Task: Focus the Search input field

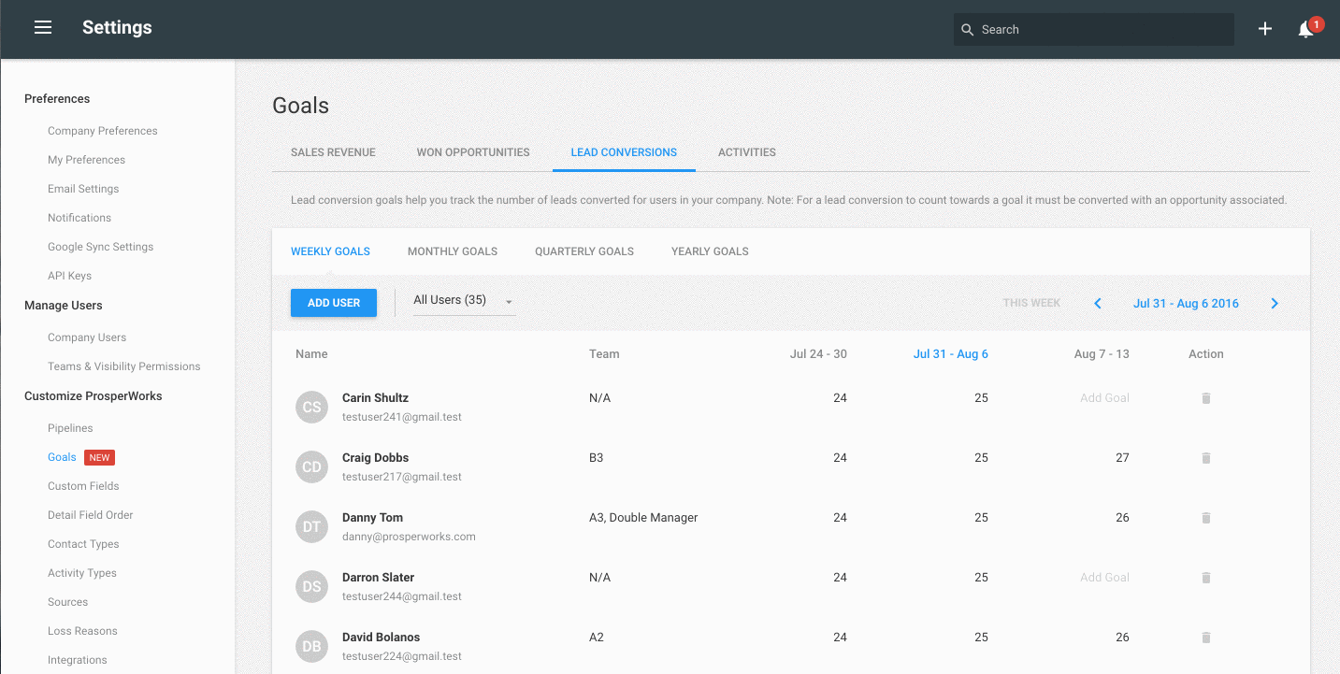Action: point(1094,30)
